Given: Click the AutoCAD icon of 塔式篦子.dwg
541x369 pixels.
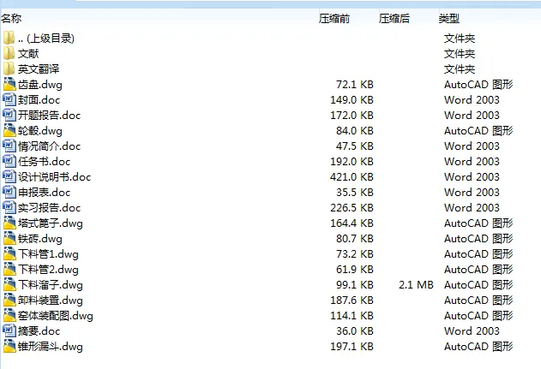Looking at the screenshot, I should click(x=9, y=223).
